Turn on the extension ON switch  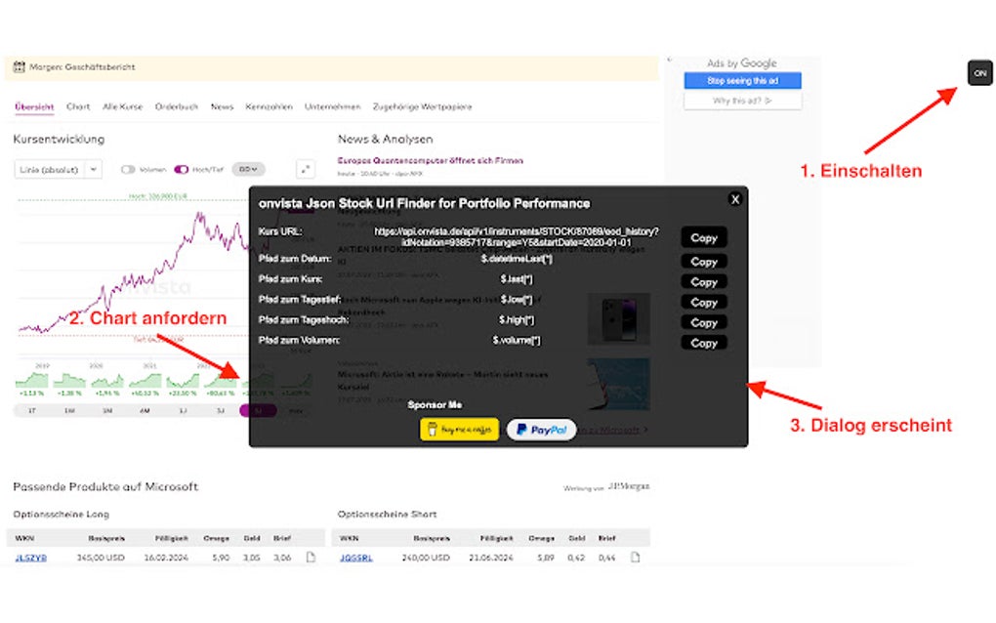979,72
